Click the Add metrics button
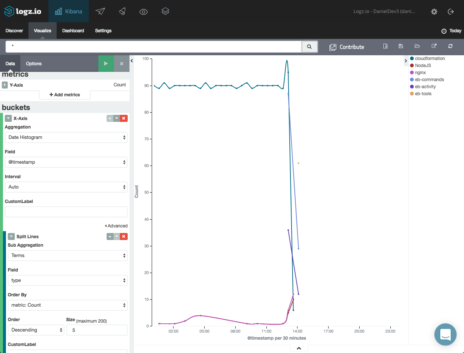Image resolution: width=464 pixels, height=353 pixels. coord(65,95)
